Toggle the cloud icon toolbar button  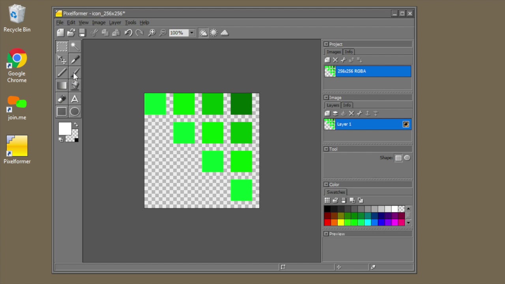point(224,33)
